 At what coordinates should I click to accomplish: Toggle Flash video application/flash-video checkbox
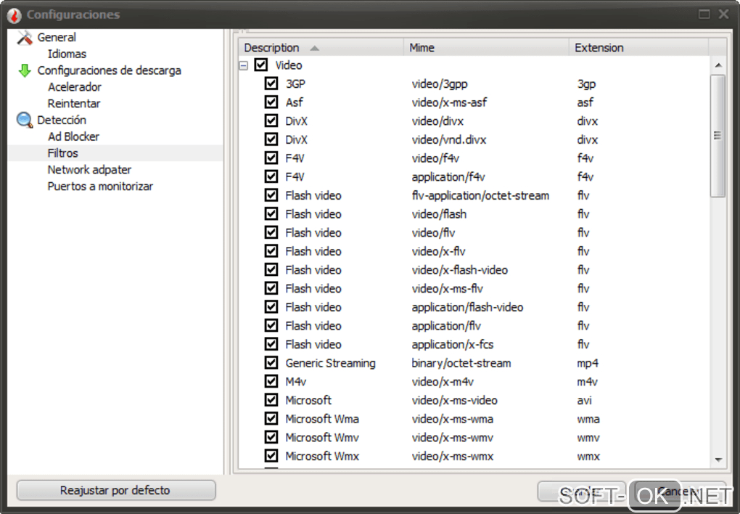[x=271, y=307]
